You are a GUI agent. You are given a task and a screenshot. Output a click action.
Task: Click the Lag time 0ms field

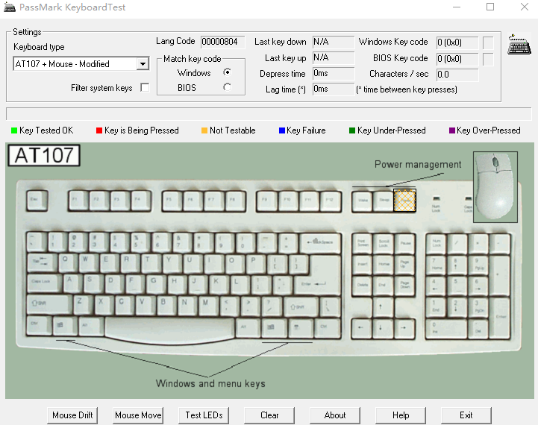(x=333, y=89)
